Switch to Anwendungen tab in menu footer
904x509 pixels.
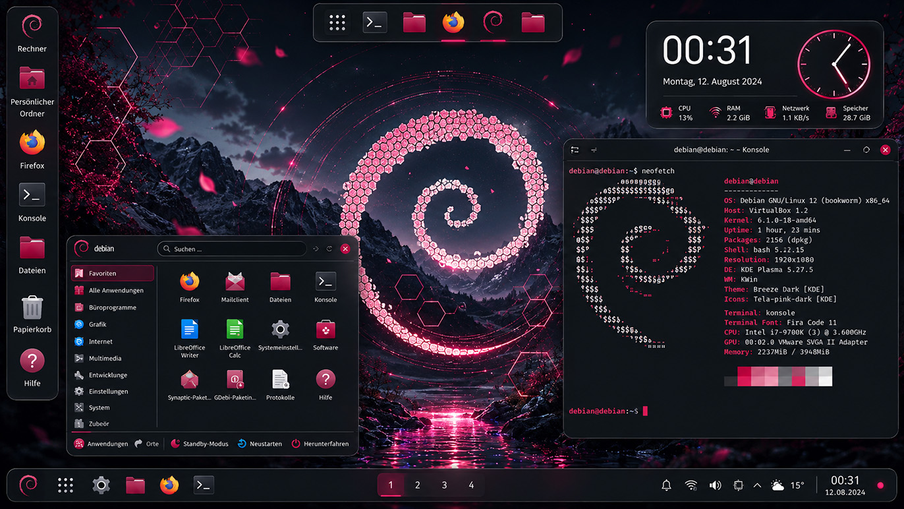pos(101,444)
